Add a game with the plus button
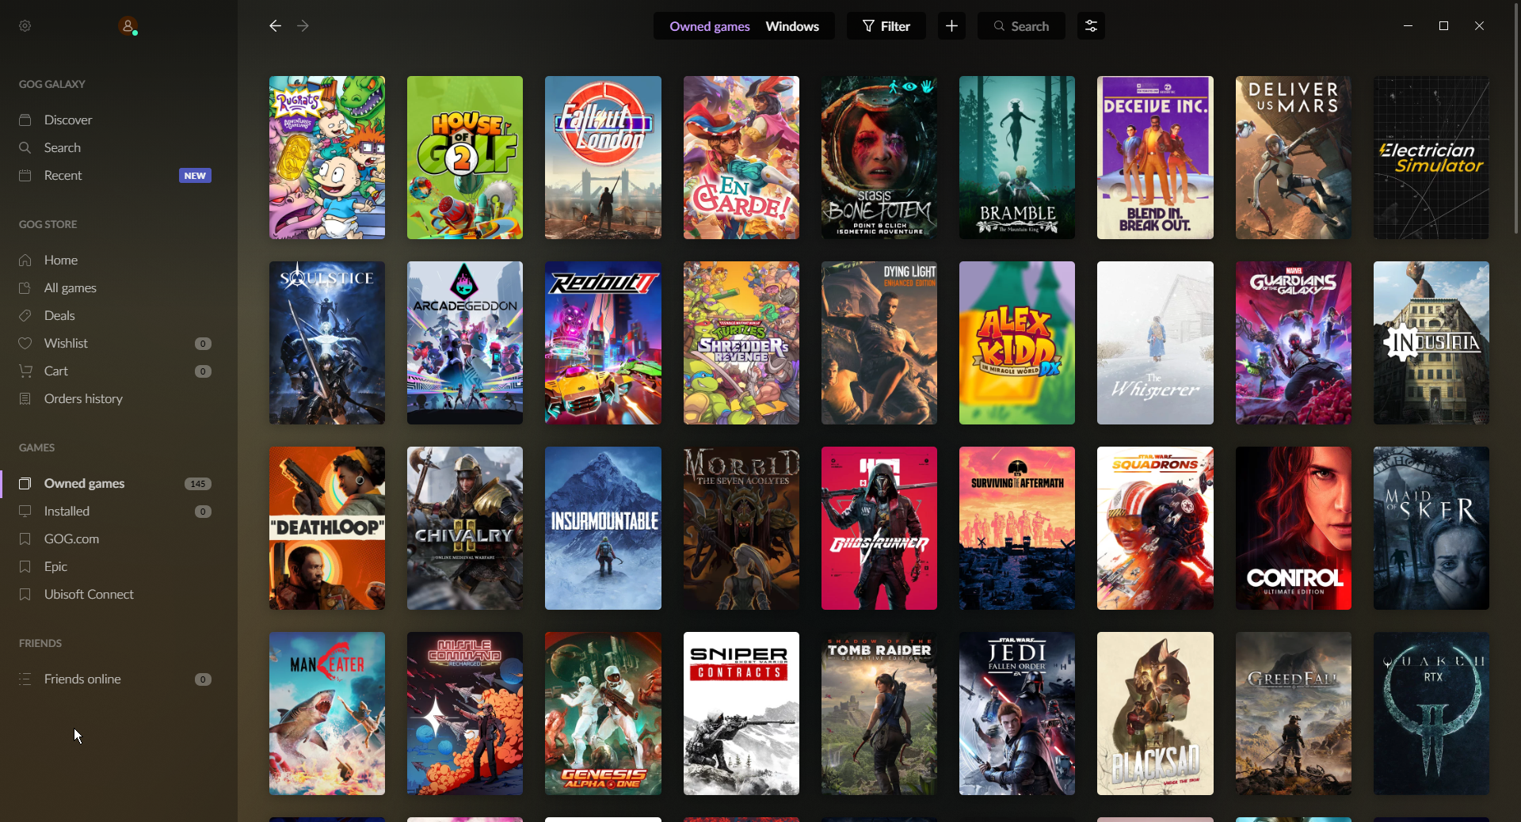 pos(951,26)
